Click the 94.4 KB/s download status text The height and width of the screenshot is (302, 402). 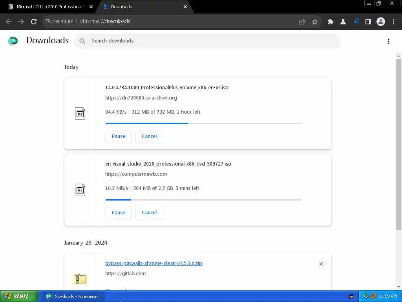pyautogui.click(x=153, y=112)
